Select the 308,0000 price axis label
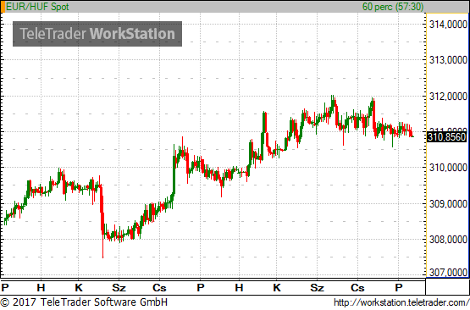 pos(448,240)
